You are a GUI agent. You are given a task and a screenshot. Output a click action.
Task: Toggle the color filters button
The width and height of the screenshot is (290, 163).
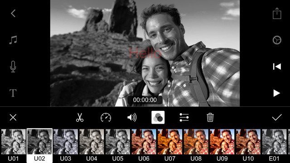click(158, 117)
